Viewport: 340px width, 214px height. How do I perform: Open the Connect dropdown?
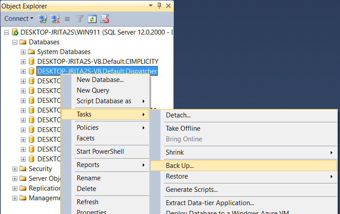click(x=19, y=19)
